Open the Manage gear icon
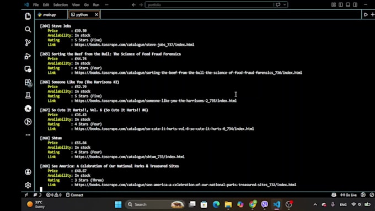Image resolution: width=375 pixels, height=211 pixels. (x=28, y=185)
